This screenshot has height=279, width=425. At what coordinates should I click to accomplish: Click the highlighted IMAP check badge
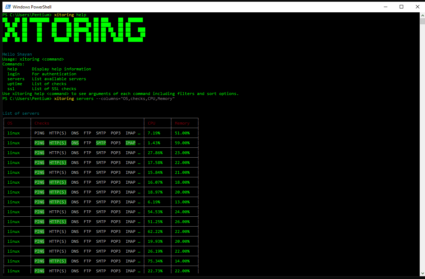pyautogui.click(x=130, y=142)
